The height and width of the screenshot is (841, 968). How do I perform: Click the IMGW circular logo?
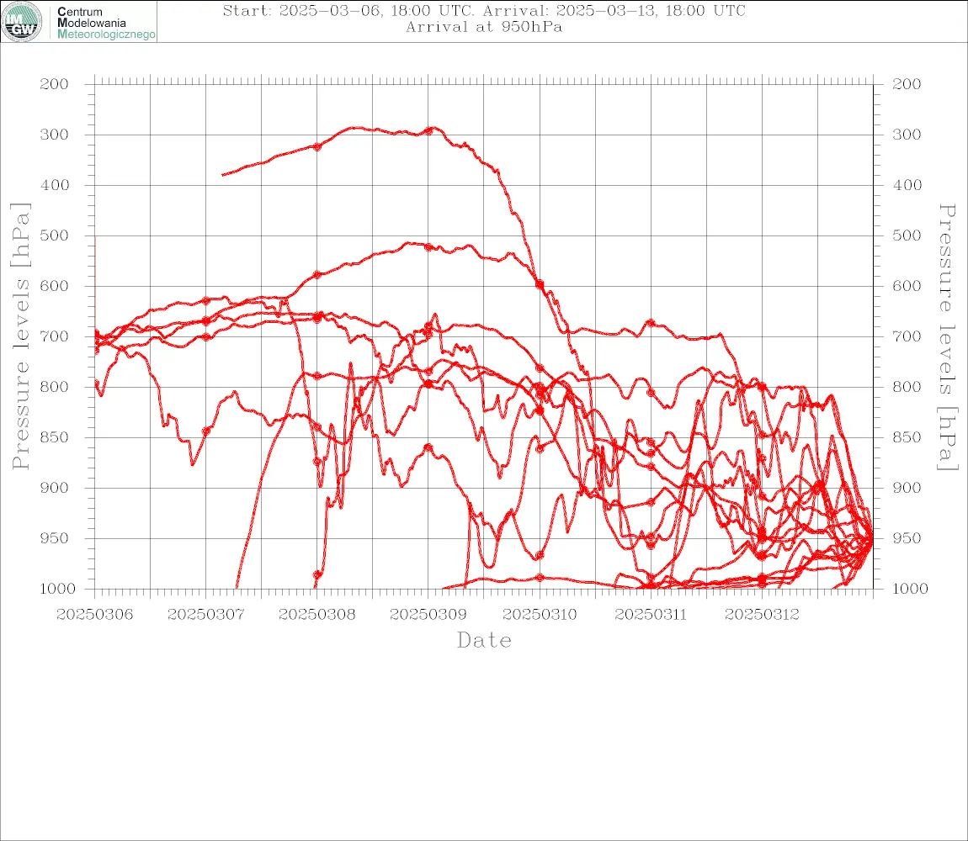click(22, 22)
